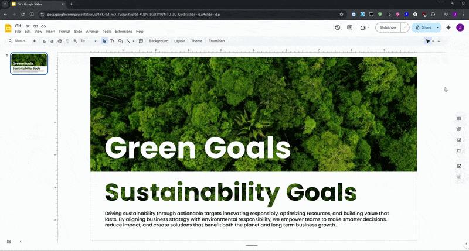Image resolution: width=469 pixels, height=251 pixels.
Task: Click the Theme button
Action: [x=196, y=41]
